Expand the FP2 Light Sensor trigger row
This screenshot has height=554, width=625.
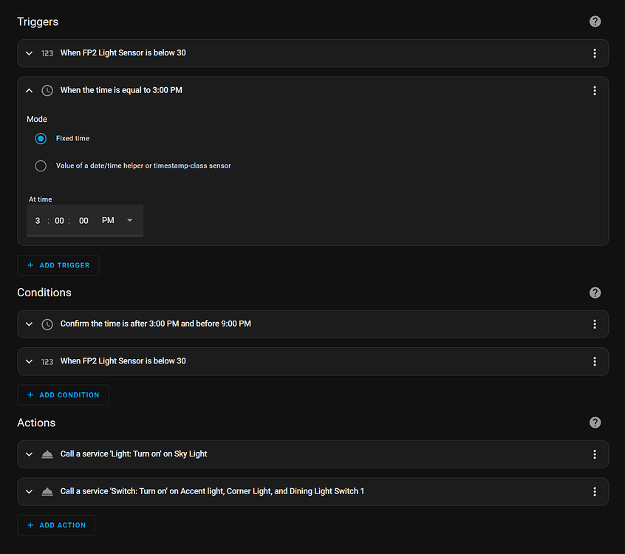tap(30, 53)
